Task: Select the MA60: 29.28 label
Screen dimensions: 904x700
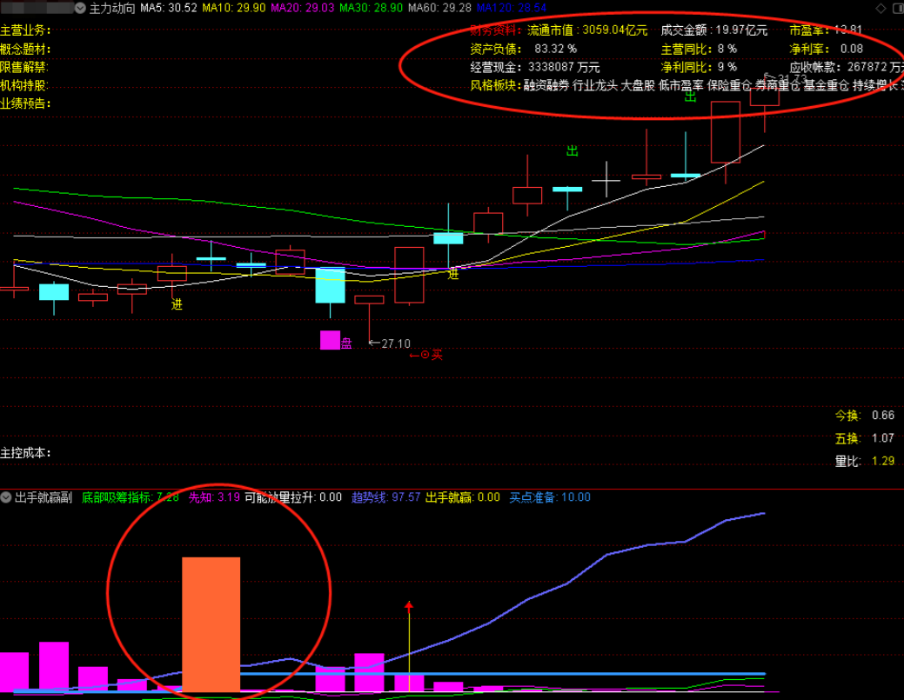Action: [439, 8]
